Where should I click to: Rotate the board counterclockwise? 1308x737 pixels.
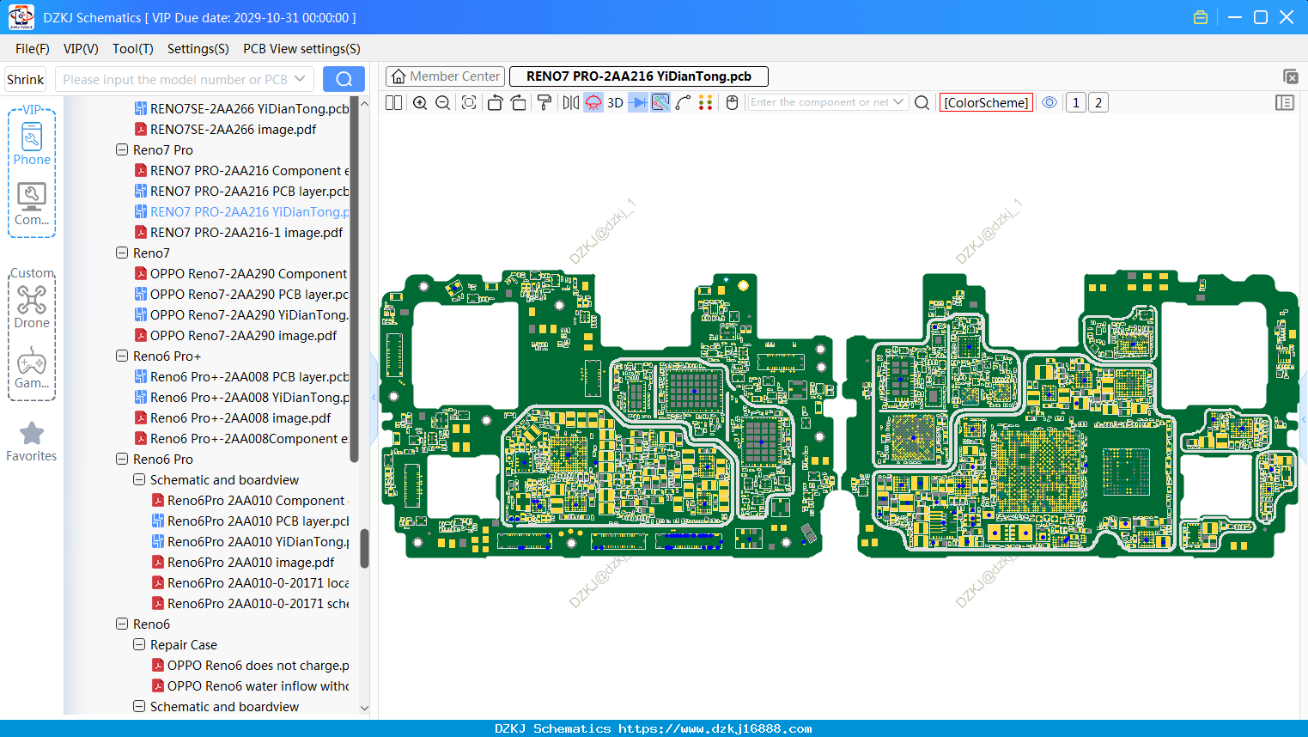click(x=495, y=102)
